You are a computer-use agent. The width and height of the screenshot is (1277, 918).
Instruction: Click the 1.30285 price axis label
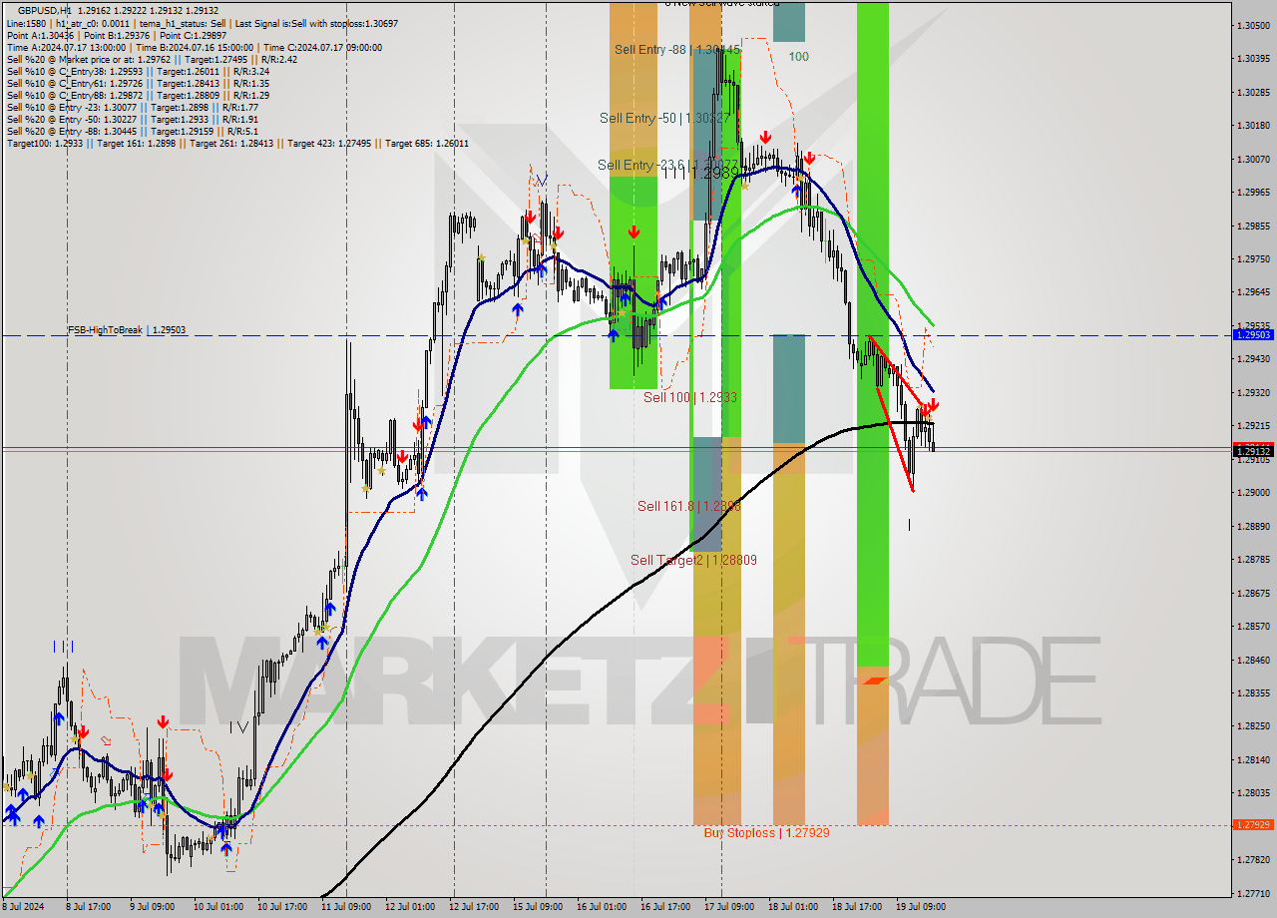[x=1253, y=92]
